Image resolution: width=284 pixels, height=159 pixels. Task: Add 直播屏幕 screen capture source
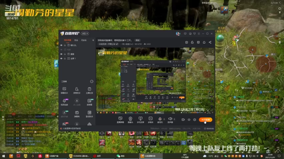pos(120,120)
